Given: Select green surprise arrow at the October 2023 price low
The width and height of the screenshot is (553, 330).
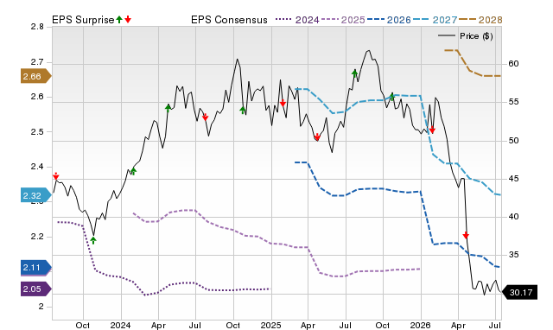Looking at the screenshot, I should pyautogui.click(x=93, y=240).
